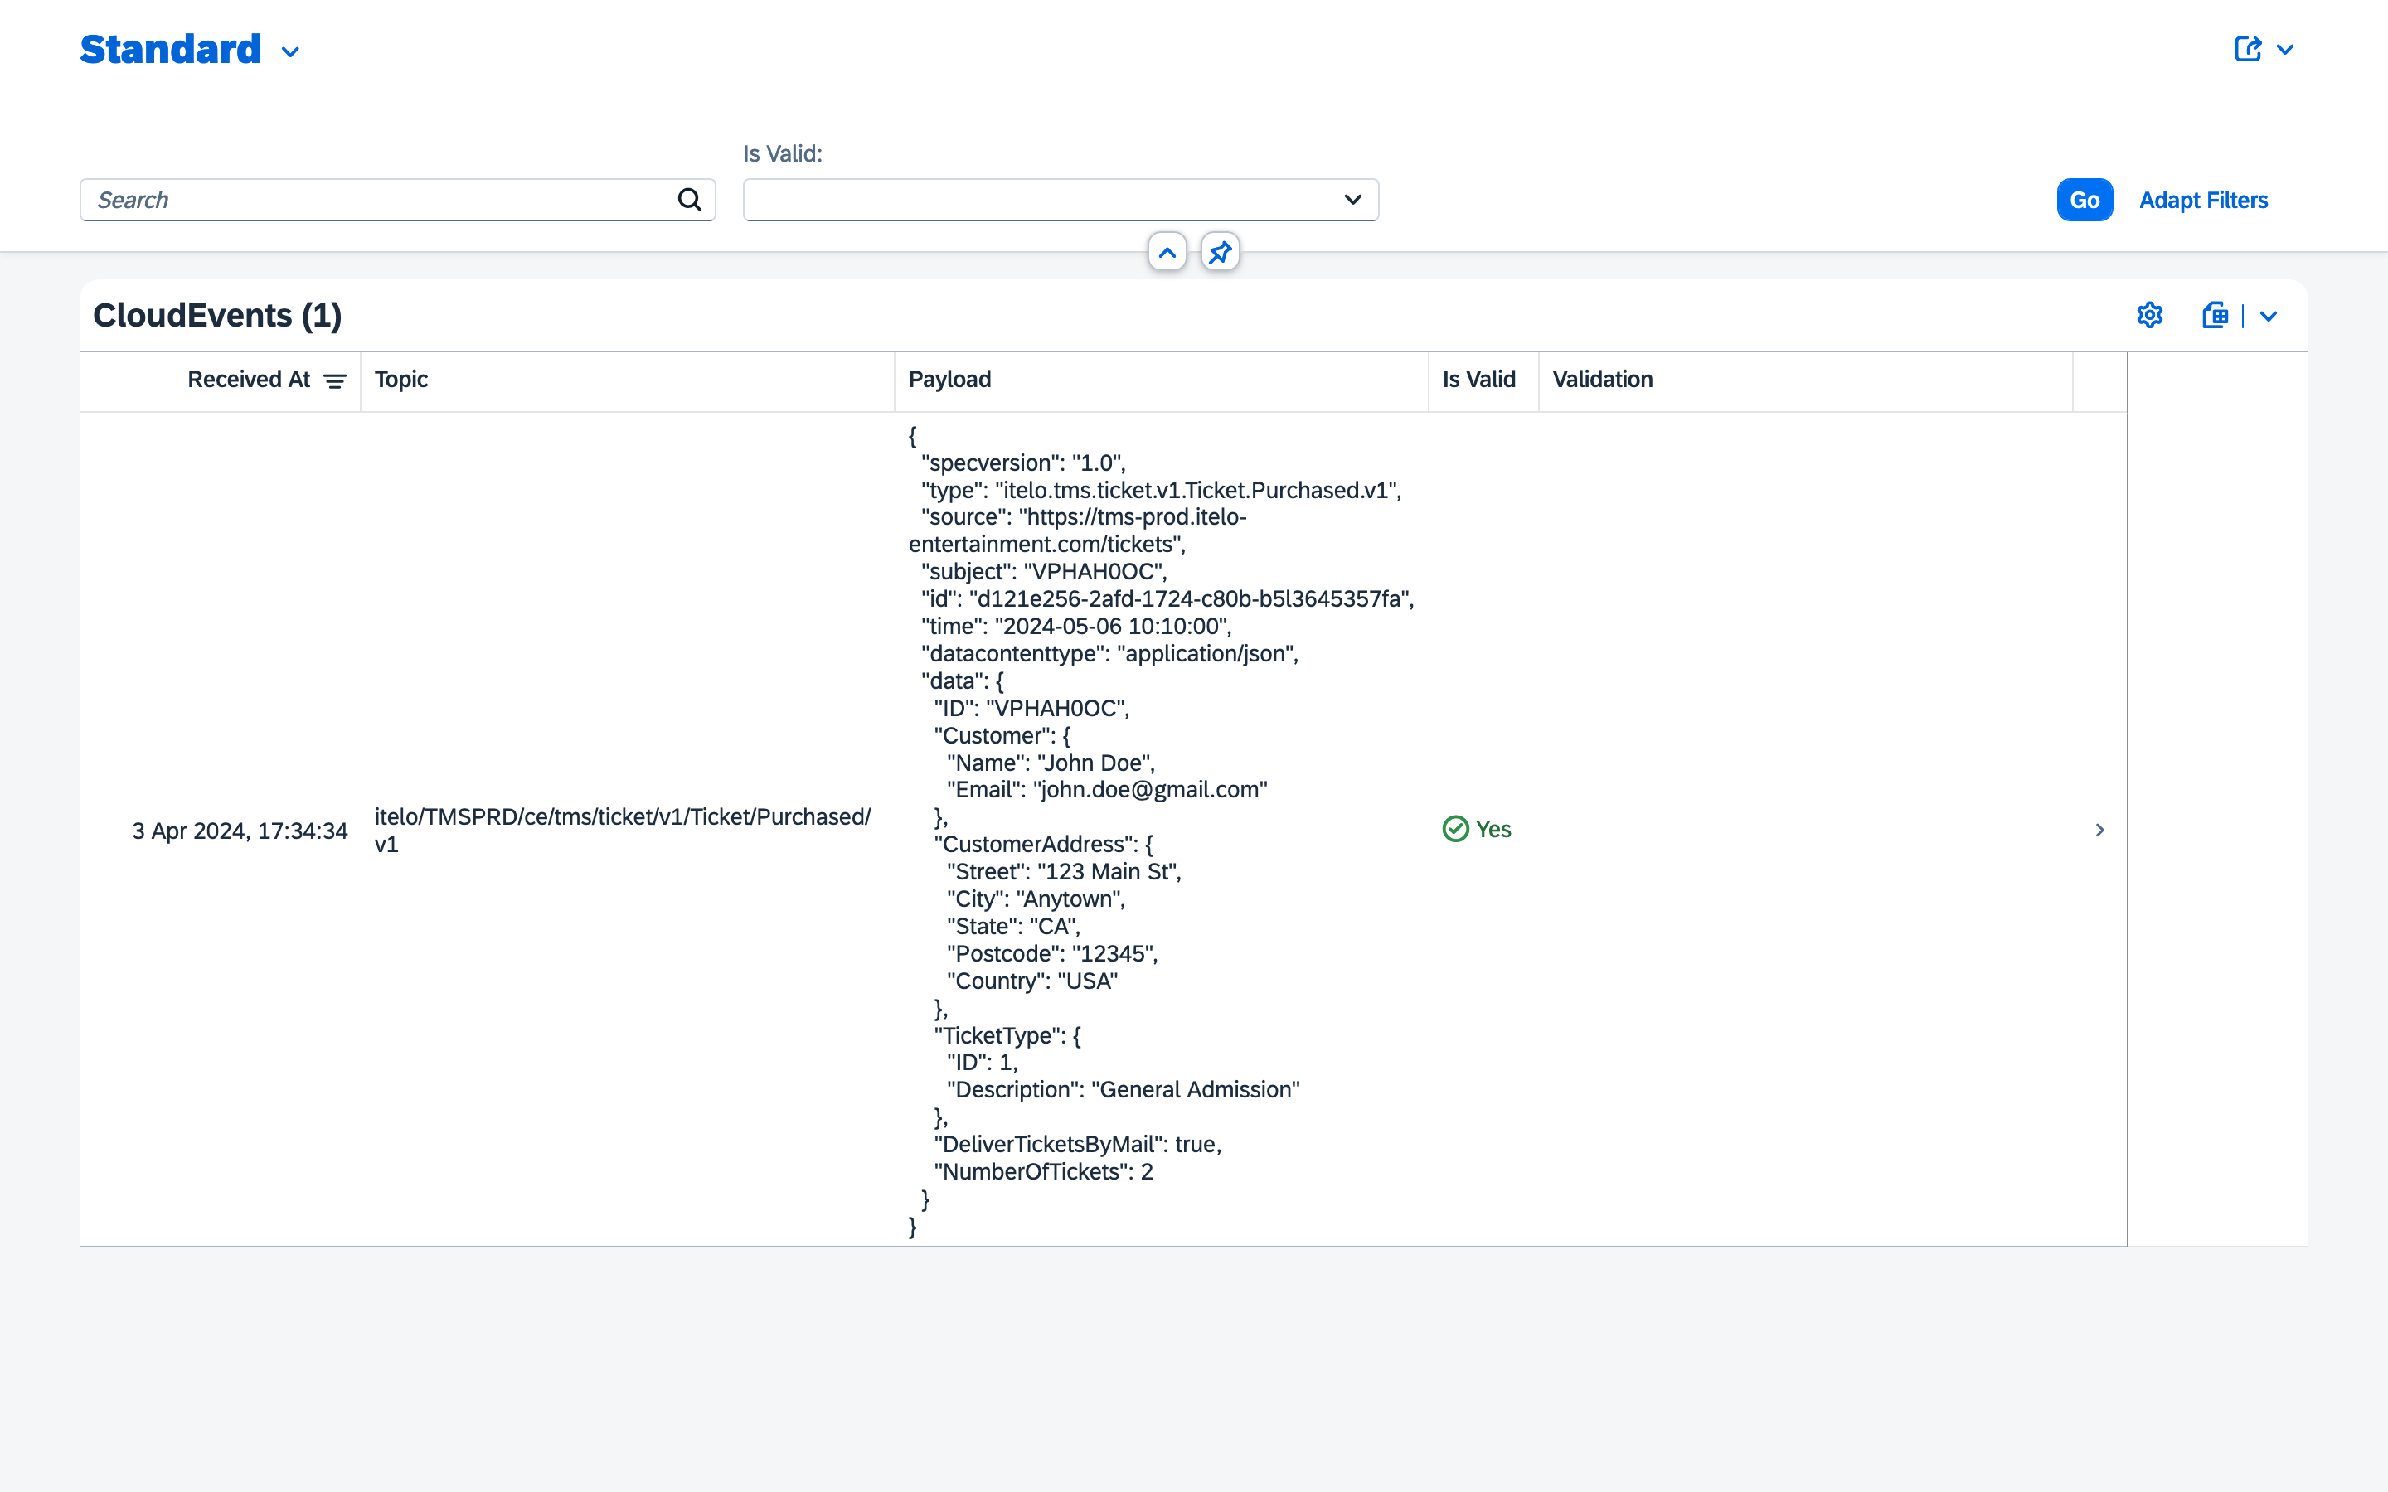The width and height of the screenshot is (2388, 1492).
Task: Click payload line '"time": "2024-05-06 10:10:00"'
Action: [1076, 627]
